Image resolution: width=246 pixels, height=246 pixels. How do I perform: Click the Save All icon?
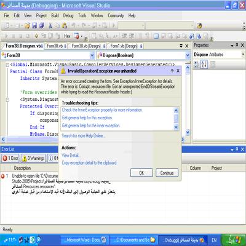(x=42, y=26)
